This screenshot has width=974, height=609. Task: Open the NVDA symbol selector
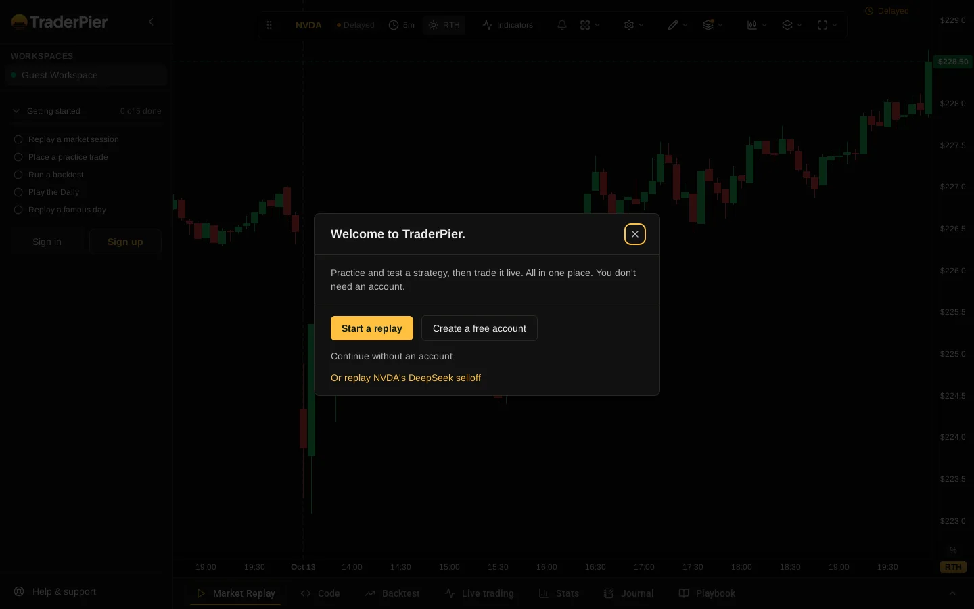pos(308,25)
